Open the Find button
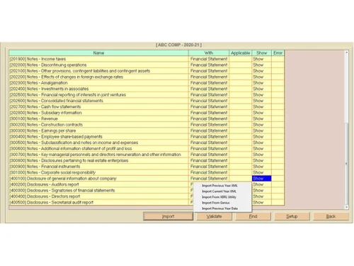This screenshot has height=266, width=354. point(253,216)
